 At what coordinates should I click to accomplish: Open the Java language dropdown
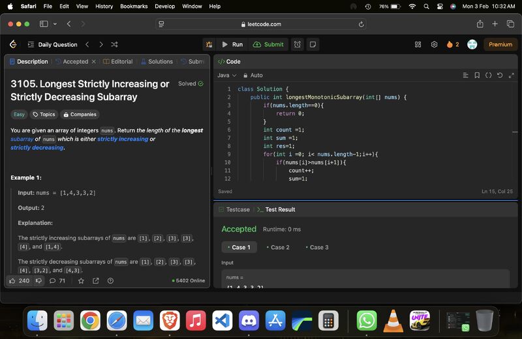pos(227,76)
